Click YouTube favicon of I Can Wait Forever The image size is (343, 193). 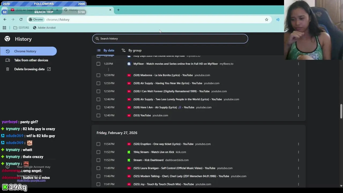coord(129,91)
